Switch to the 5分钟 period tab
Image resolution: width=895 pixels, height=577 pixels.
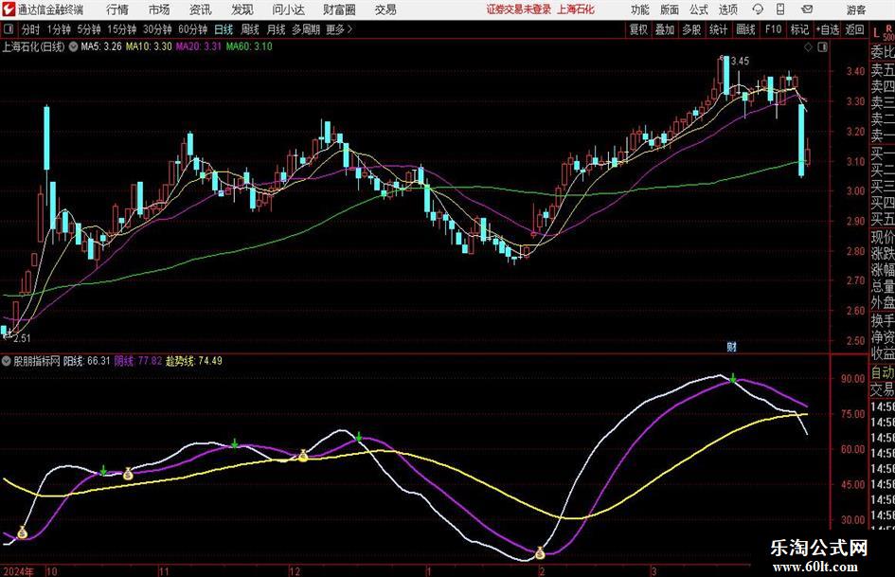tap(88, 29)
